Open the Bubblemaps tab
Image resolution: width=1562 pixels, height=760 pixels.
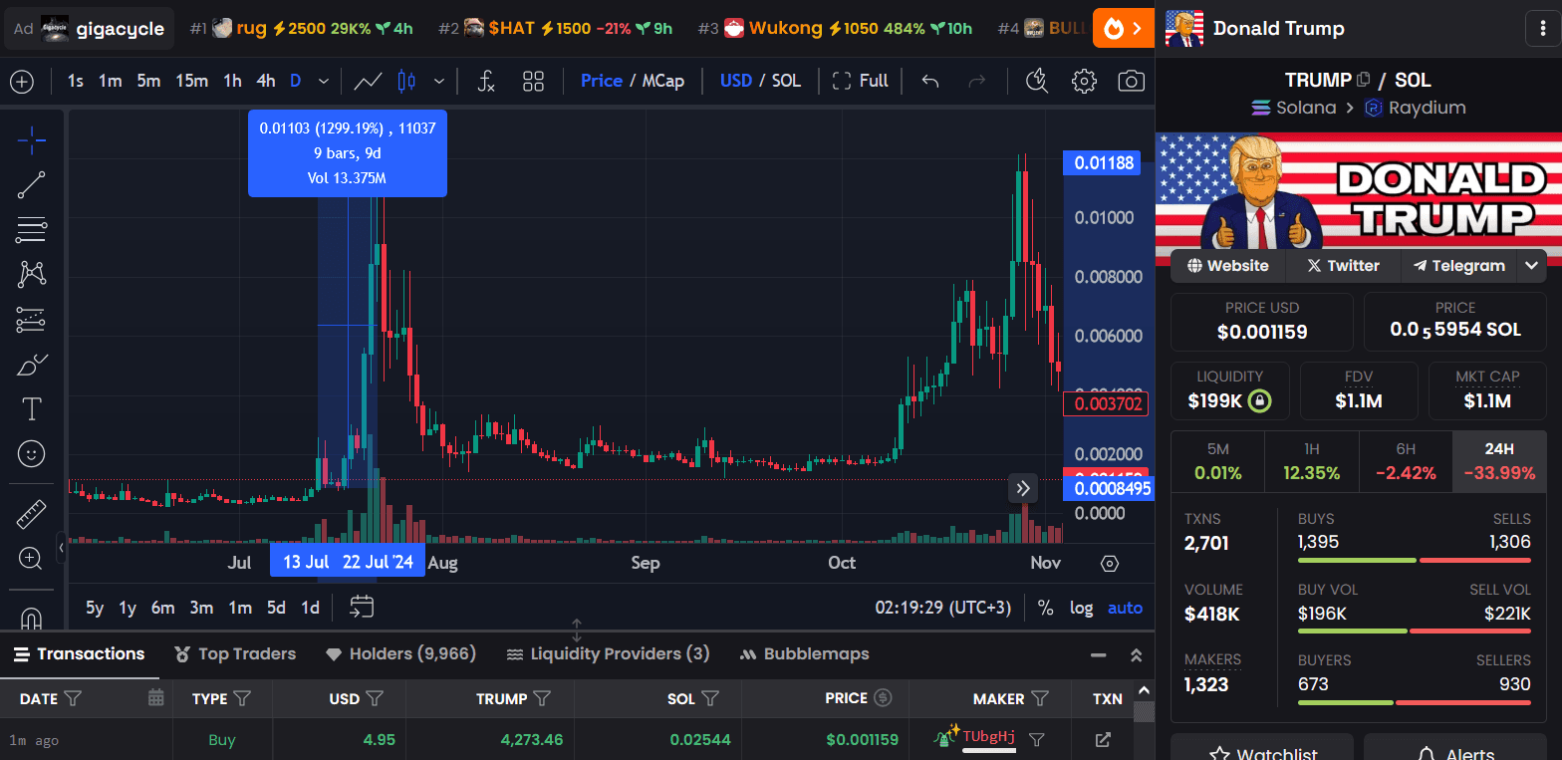(x=804, y=654)
